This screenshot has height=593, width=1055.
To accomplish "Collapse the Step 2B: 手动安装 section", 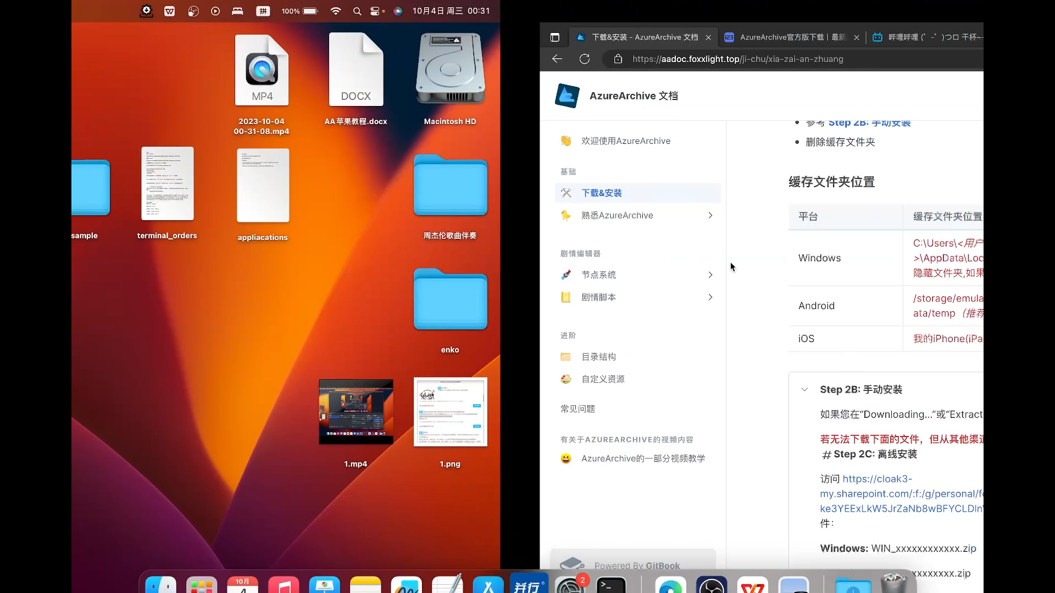I will [x=804, y=389].
